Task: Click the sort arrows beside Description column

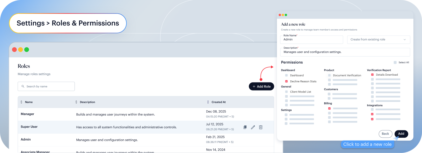Action: click(76, 102)
